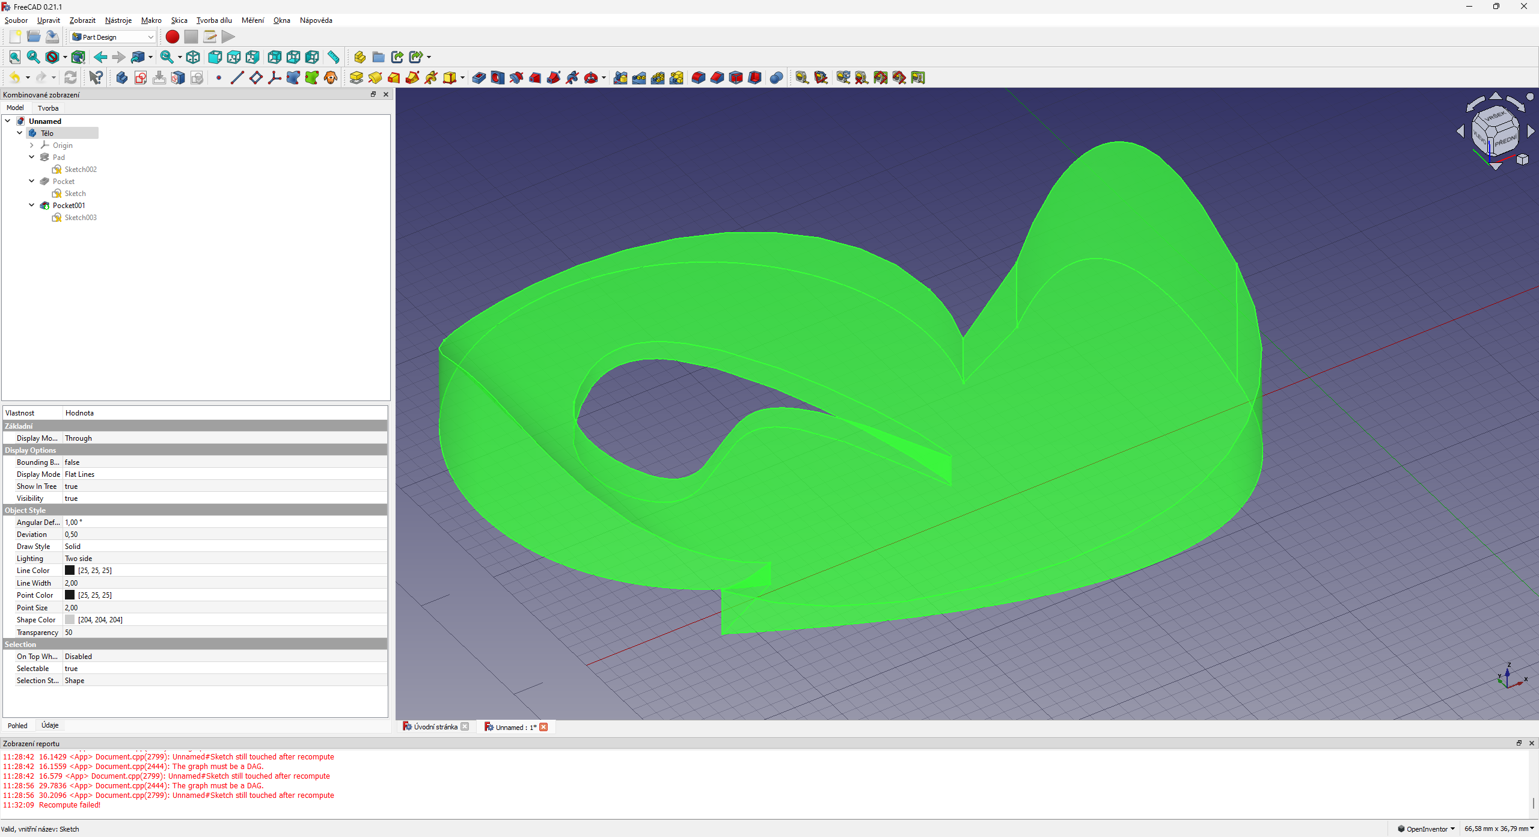1539x837 pixels.
Task: Select the Revolution tool icon
Action: click(375, 78)
